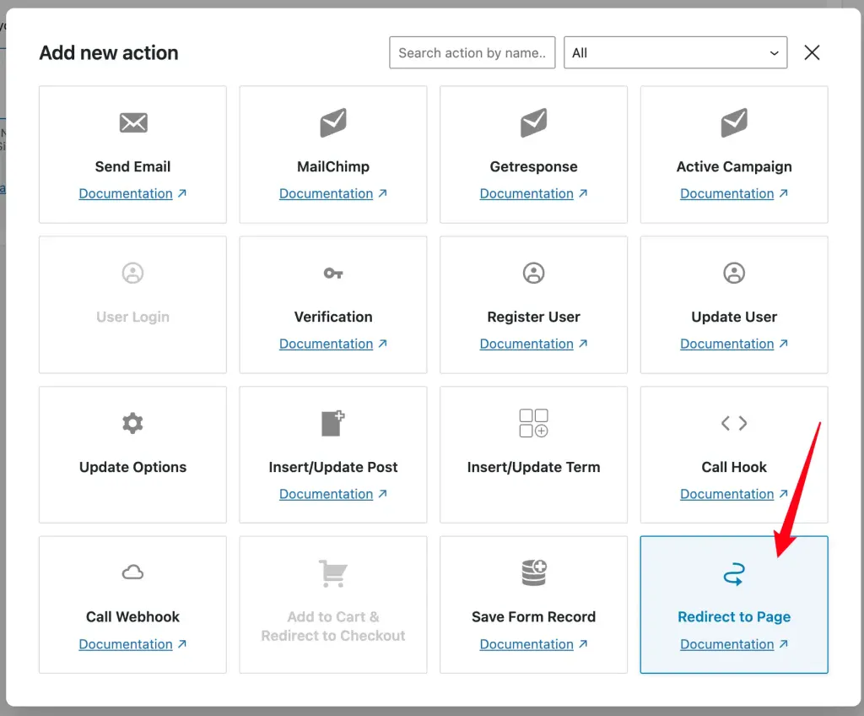Open the All category filter dropdown
Image resolution: width=864 pixels, height=716 pixels.
(x=676, y=52)
